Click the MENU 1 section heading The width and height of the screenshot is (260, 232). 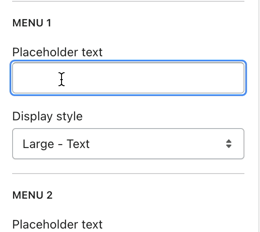(x=32, y=23)
